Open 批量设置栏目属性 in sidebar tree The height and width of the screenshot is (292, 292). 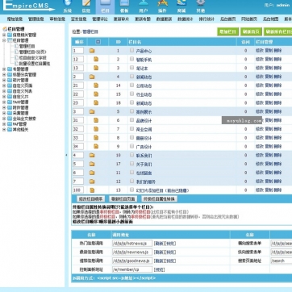point(35,64)
